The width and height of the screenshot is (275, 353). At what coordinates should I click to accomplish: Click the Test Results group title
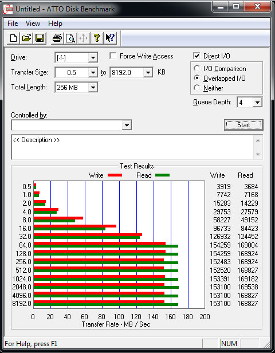(x=137, y=166)
